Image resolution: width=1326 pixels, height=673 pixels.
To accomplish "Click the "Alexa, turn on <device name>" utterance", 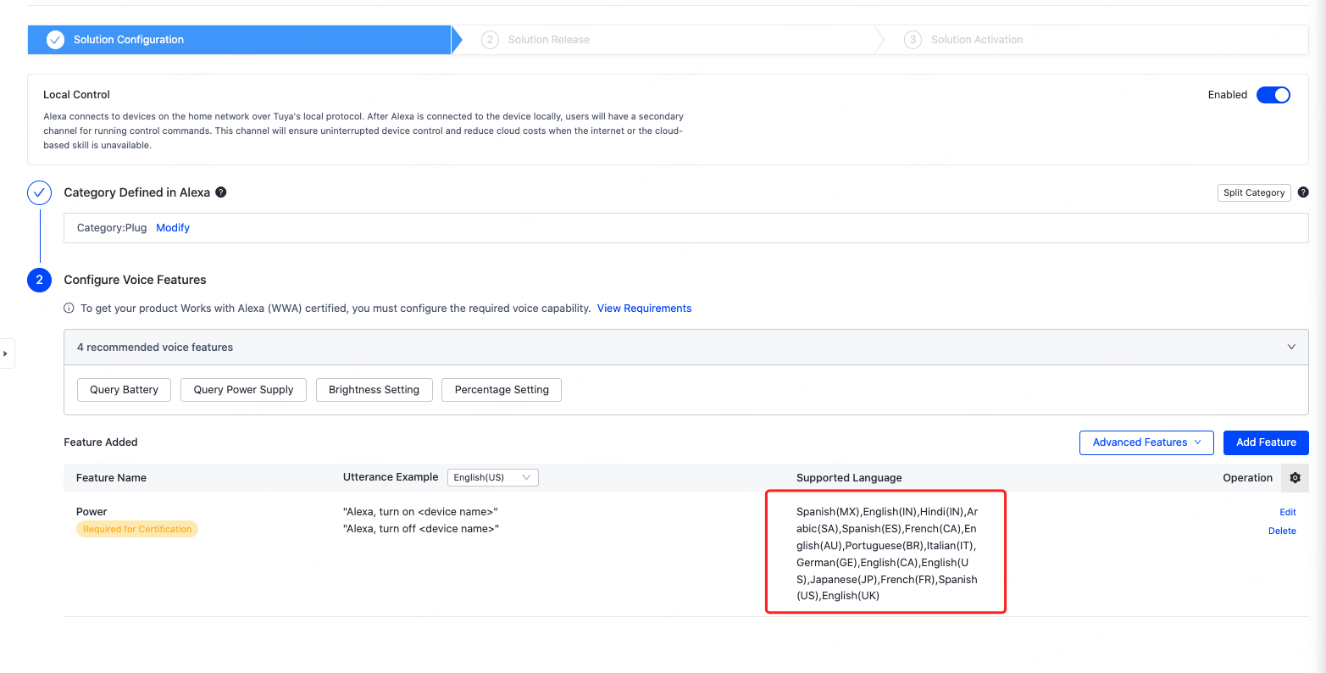I will [420, 512].
